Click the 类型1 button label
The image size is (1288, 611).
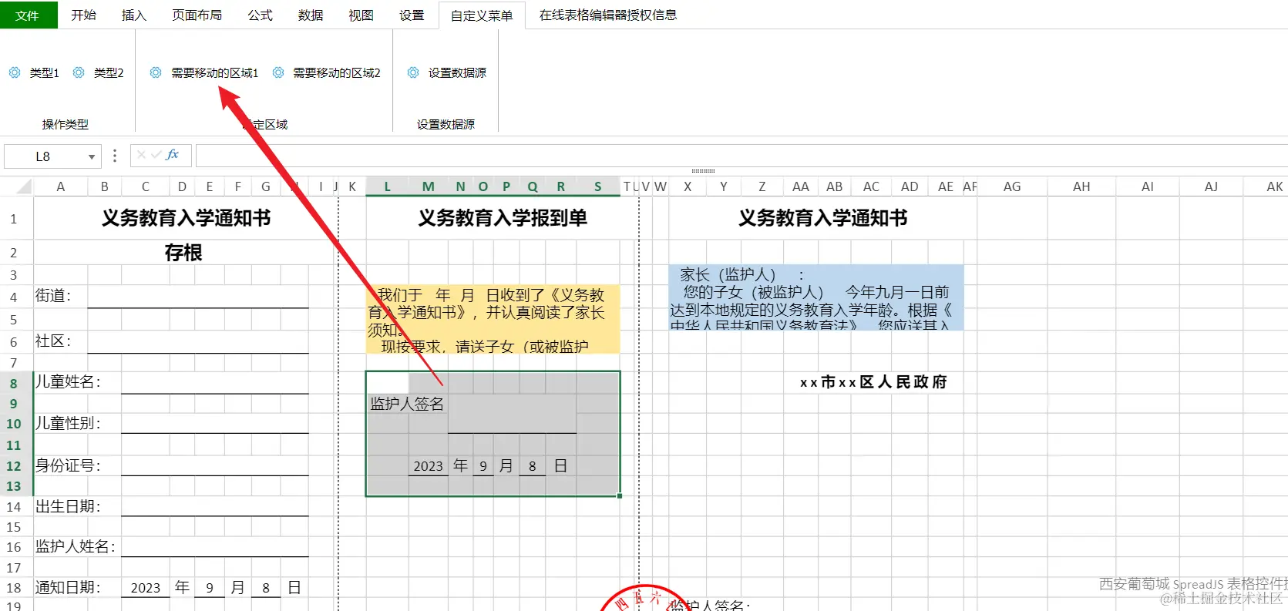coord(45,72)
